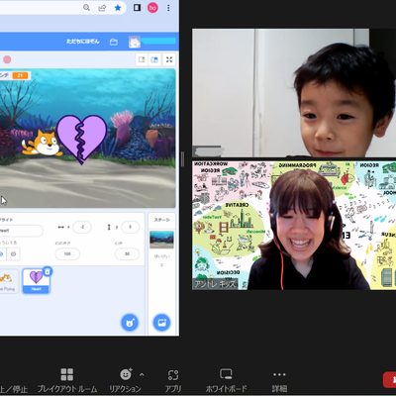
Task: Open the Zoom whiteboard (ホワイトボード)
Action: (x=226, y=380)
